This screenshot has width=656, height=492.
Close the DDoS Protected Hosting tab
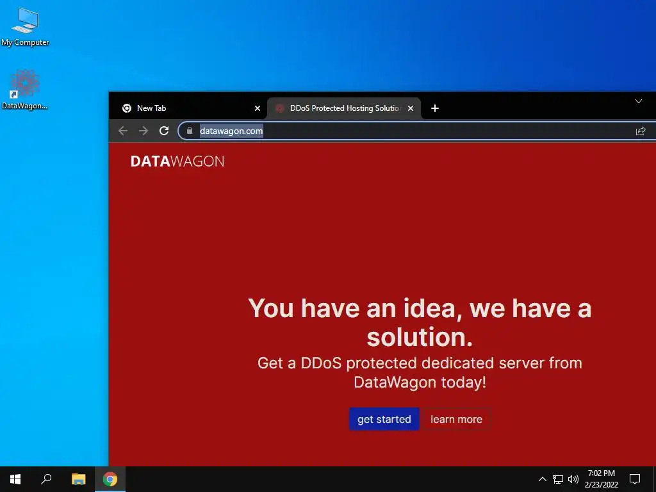(411, 108)
